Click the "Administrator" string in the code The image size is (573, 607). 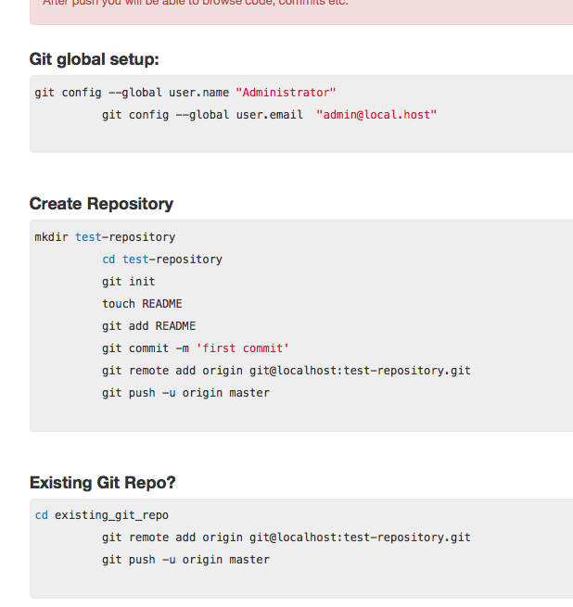[x=286, y=93]
